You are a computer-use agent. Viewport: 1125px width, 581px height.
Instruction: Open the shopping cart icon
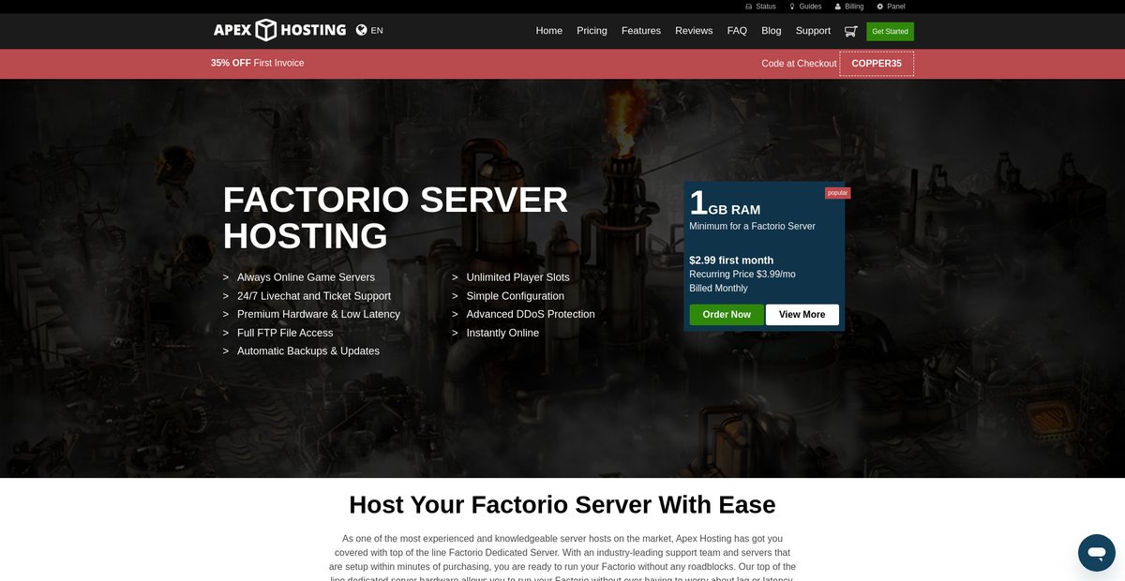click(850, 31)
